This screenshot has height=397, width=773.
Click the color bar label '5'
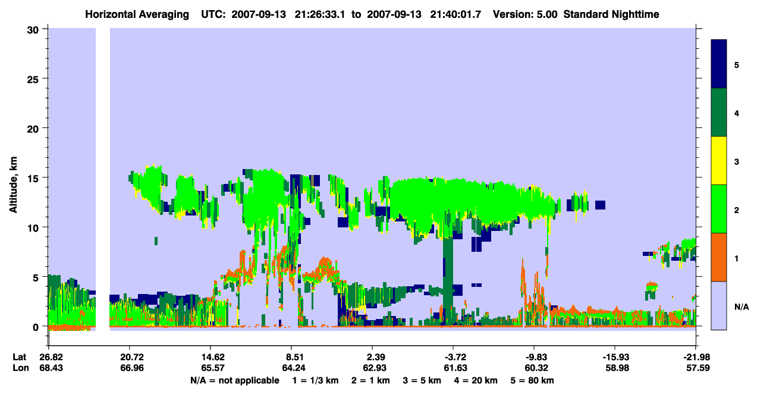(737, 64)
